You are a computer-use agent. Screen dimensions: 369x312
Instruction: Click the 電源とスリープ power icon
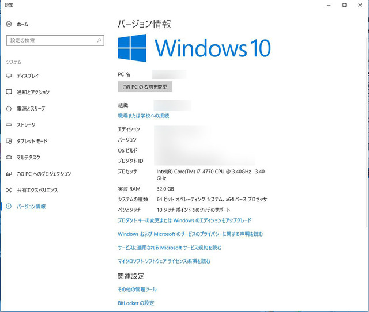9,109
